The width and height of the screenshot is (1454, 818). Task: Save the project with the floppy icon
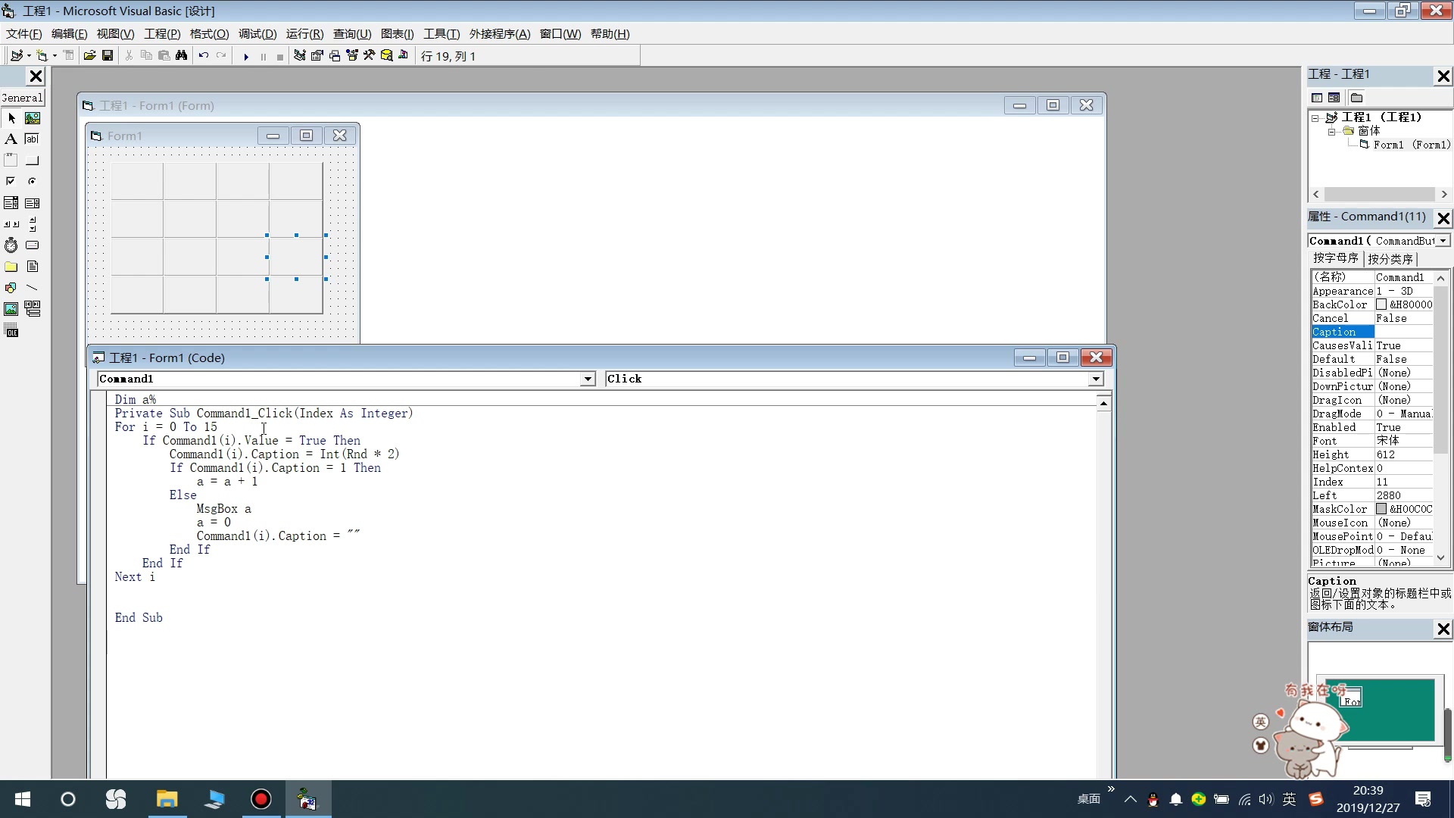(108, 56)
